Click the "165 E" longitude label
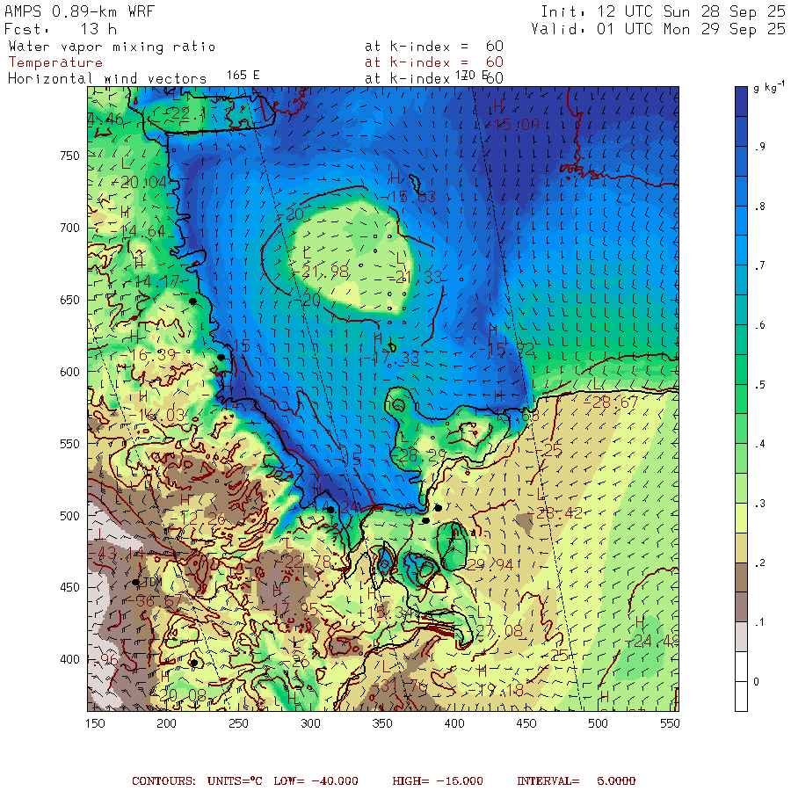The width and height of the screenshot is (791, 791). coord(243,76)
